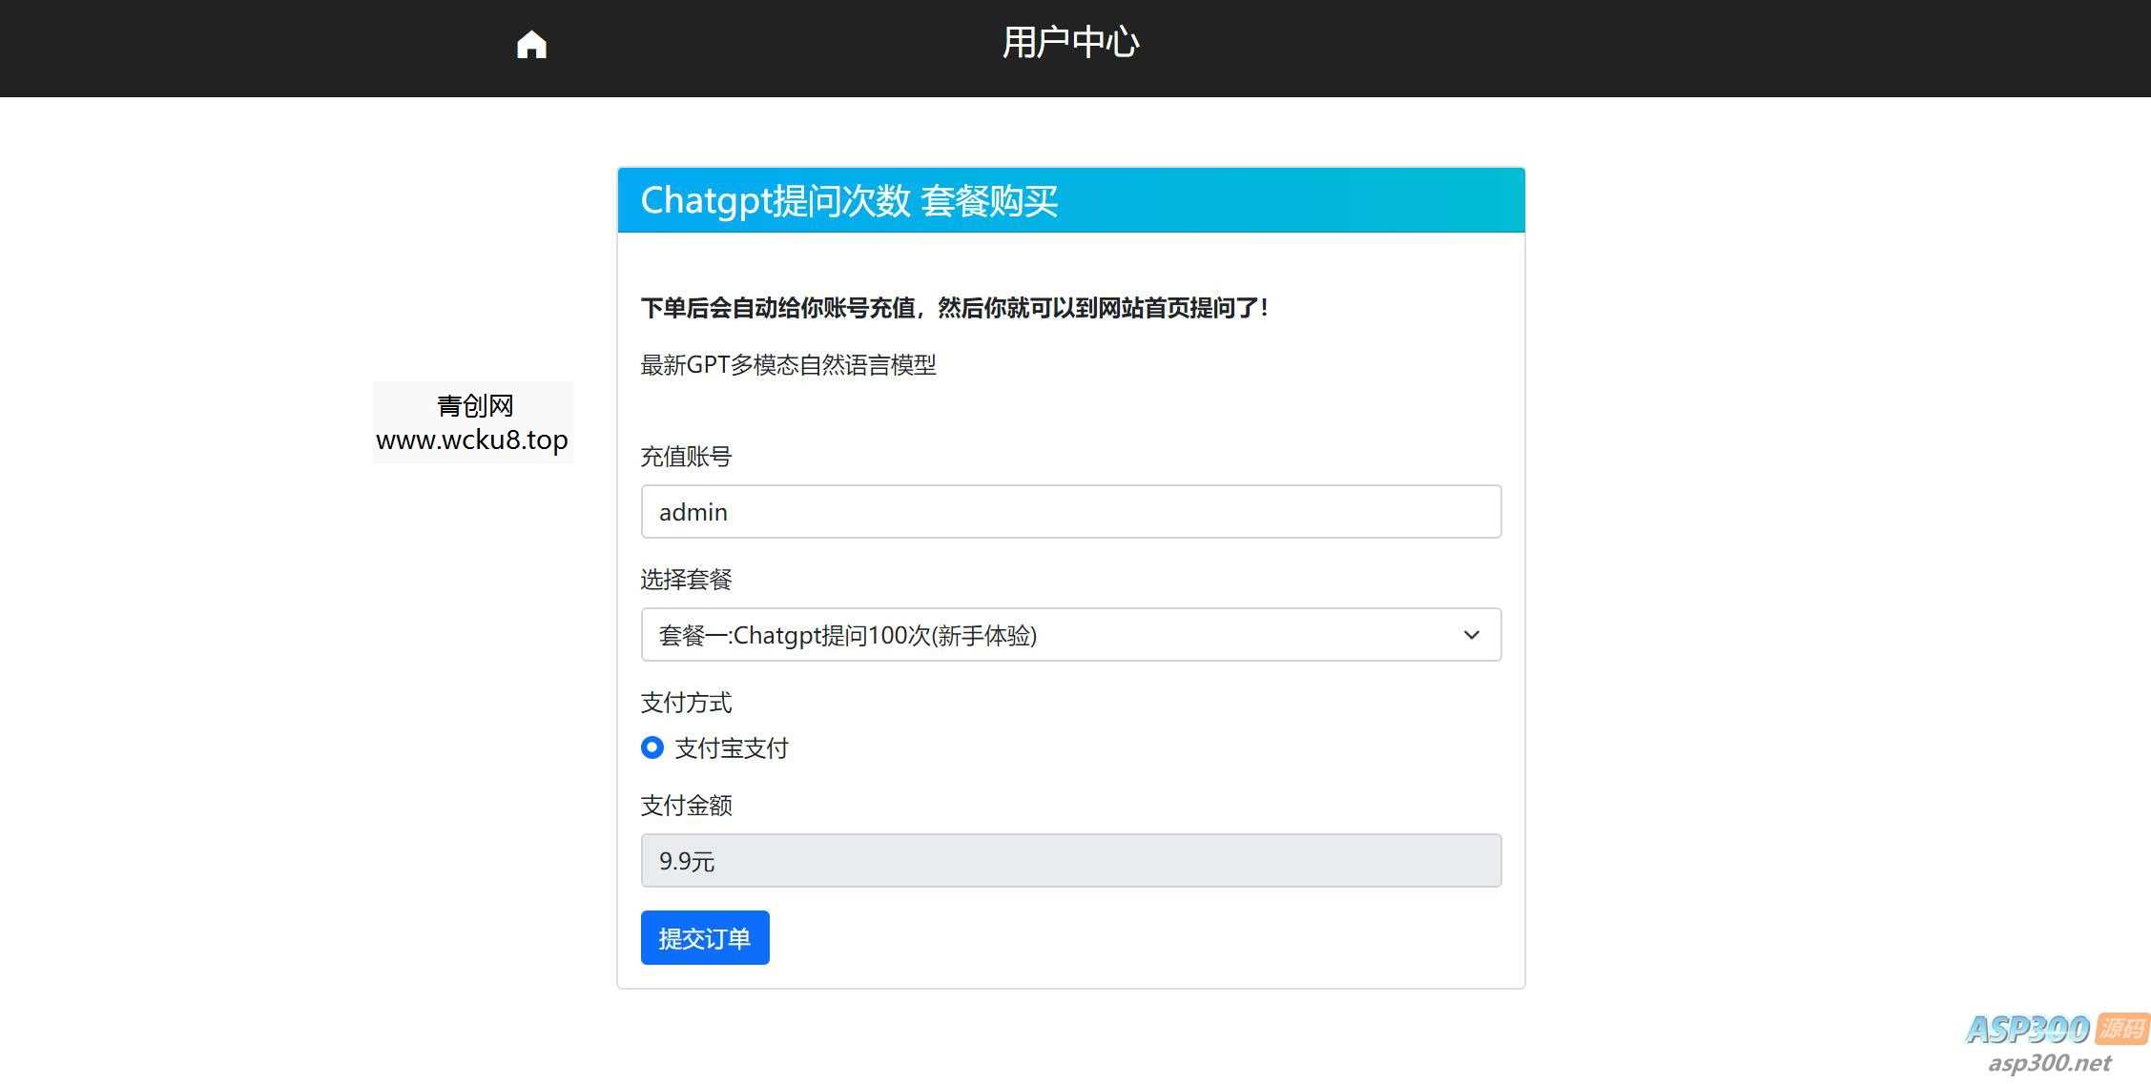Click the 用户中心 header title

coord(1069,41)
